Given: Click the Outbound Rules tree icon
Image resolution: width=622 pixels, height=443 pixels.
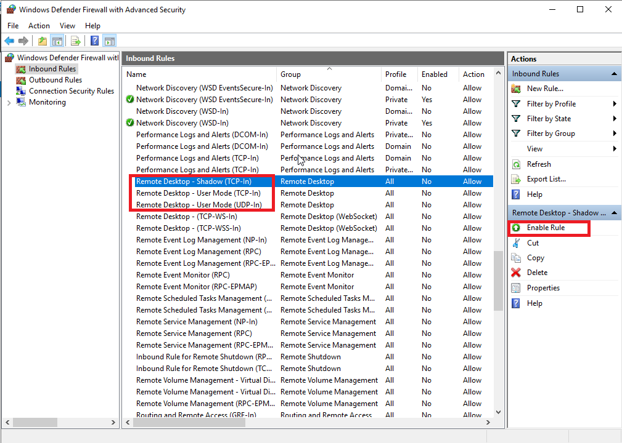Looking at the screenshot, I should (x=20, y=81).
